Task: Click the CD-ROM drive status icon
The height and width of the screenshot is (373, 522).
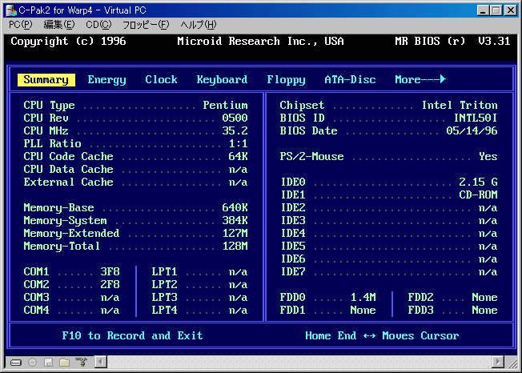Action: (x=32, y=362)
